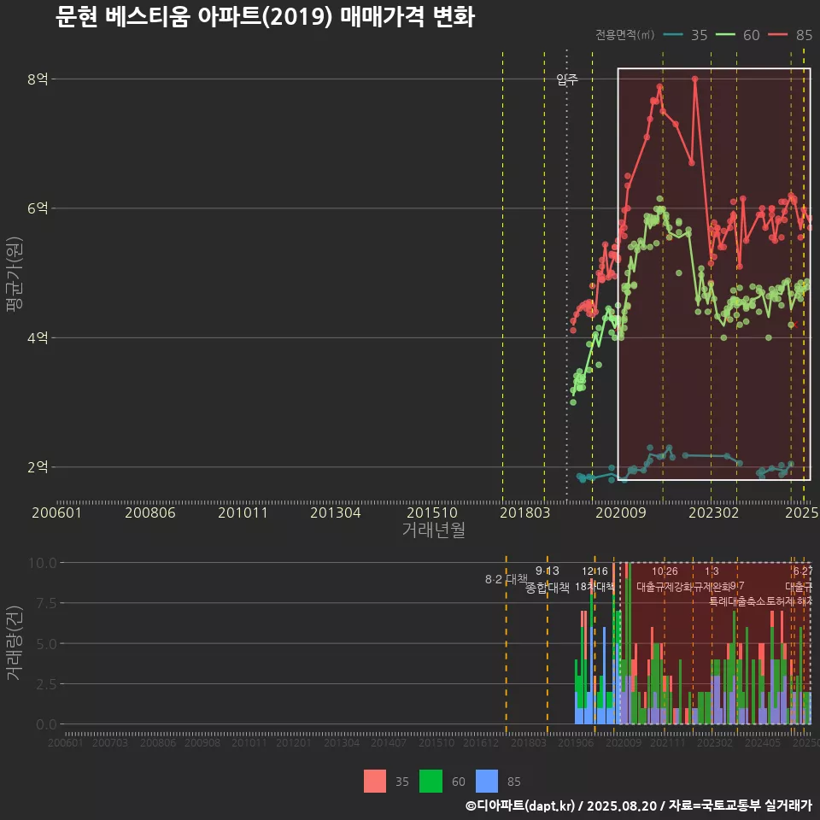The width and height of the screenshot is (820, 820).
Task: Click '201201' on the volume chart axis
Action: click(x=293, y=742)
